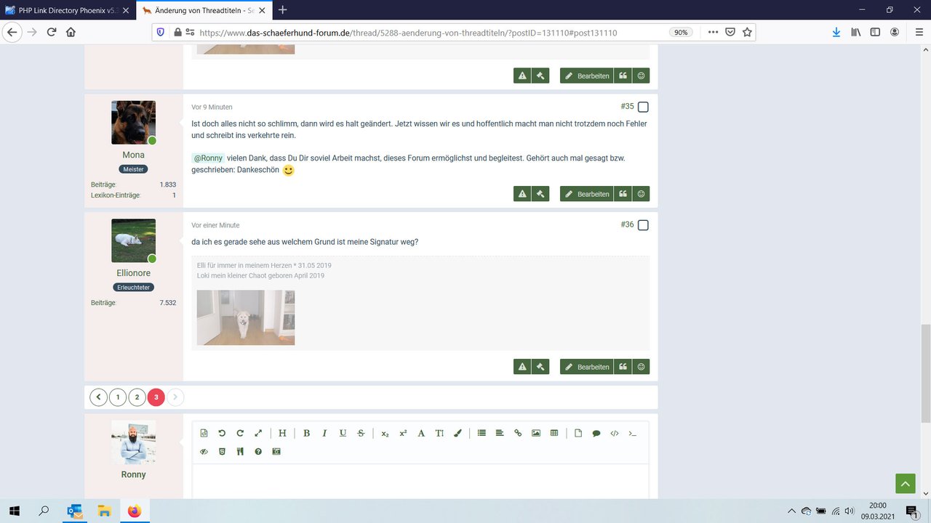931x523 pixels.
Task: Select the checkbox for post #35
Action: tap(643, 108)
